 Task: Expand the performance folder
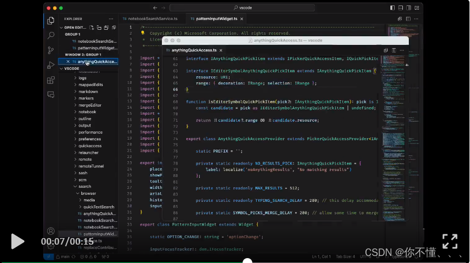click(x=75, y=132)
